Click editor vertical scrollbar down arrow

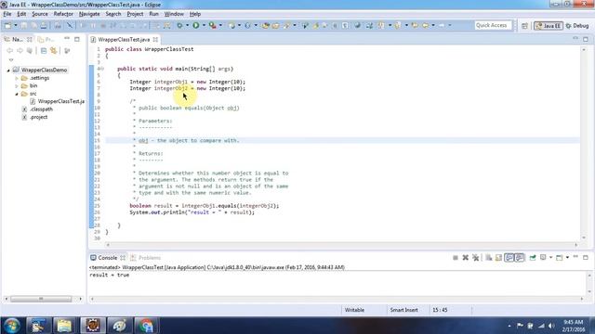(x=584, y=238)
